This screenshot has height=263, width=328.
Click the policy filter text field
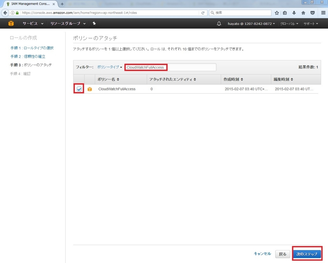pos(170,67)
